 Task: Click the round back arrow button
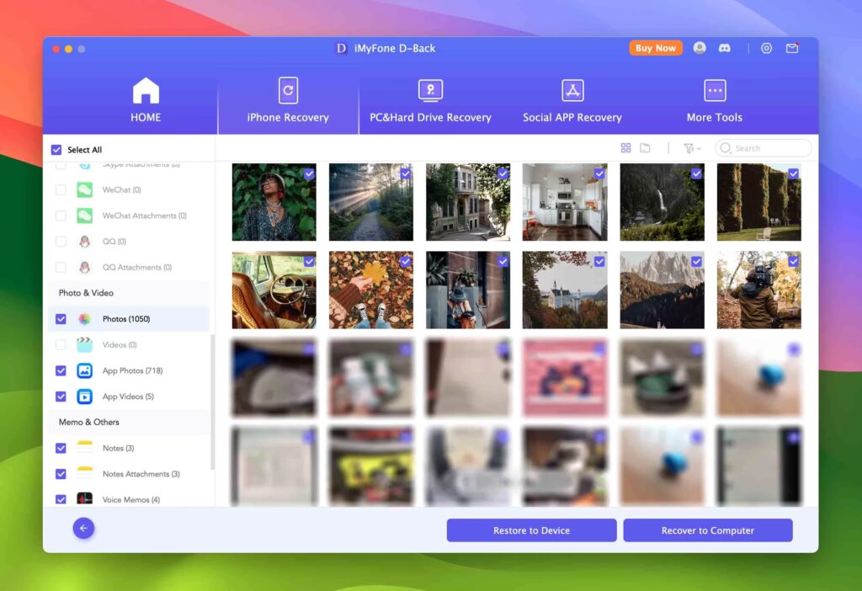(83, 529)
